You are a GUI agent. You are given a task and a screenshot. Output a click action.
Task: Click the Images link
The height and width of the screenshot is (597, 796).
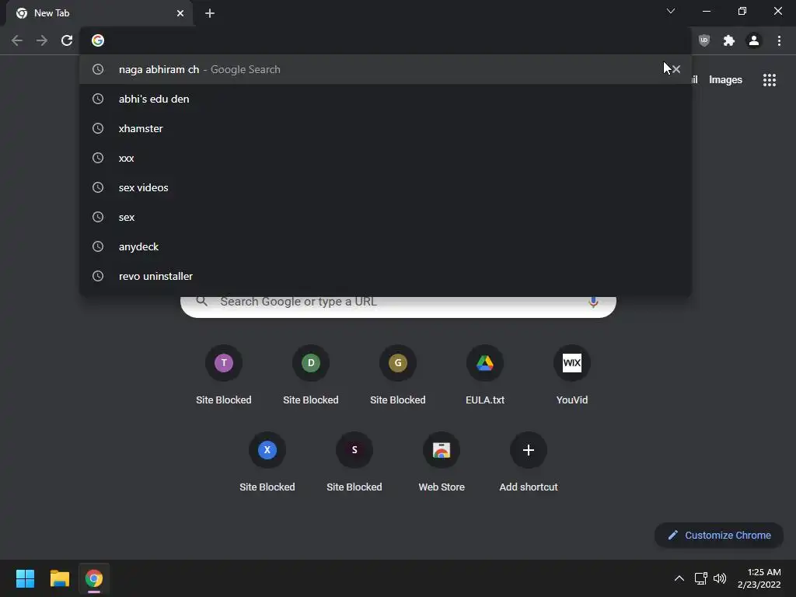[x=725, y=80]
